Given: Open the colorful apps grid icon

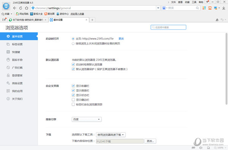Looking at the screenshot, I should pos(204,8).
